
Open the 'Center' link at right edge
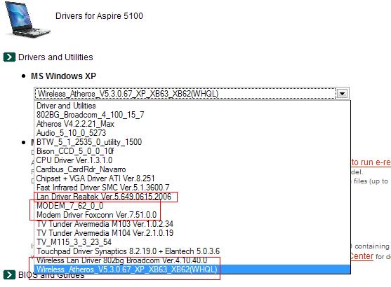point(362,256)
